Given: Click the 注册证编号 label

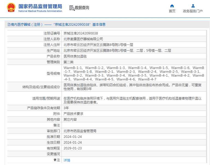Looking at the screenshot, I should 52,33.
